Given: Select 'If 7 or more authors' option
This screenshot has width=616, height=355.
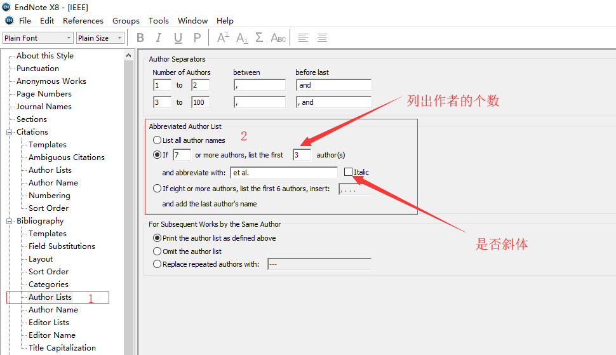Looking at the screenshot, I should (157, 155).
